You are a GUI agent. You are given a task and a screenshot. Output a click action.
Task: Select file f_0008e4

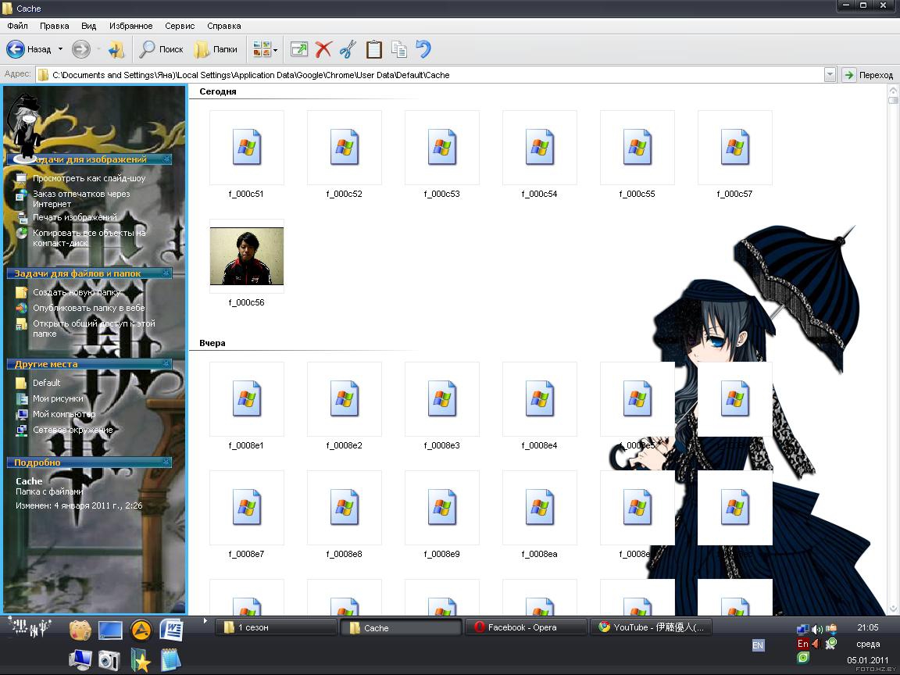pos(540,406)
